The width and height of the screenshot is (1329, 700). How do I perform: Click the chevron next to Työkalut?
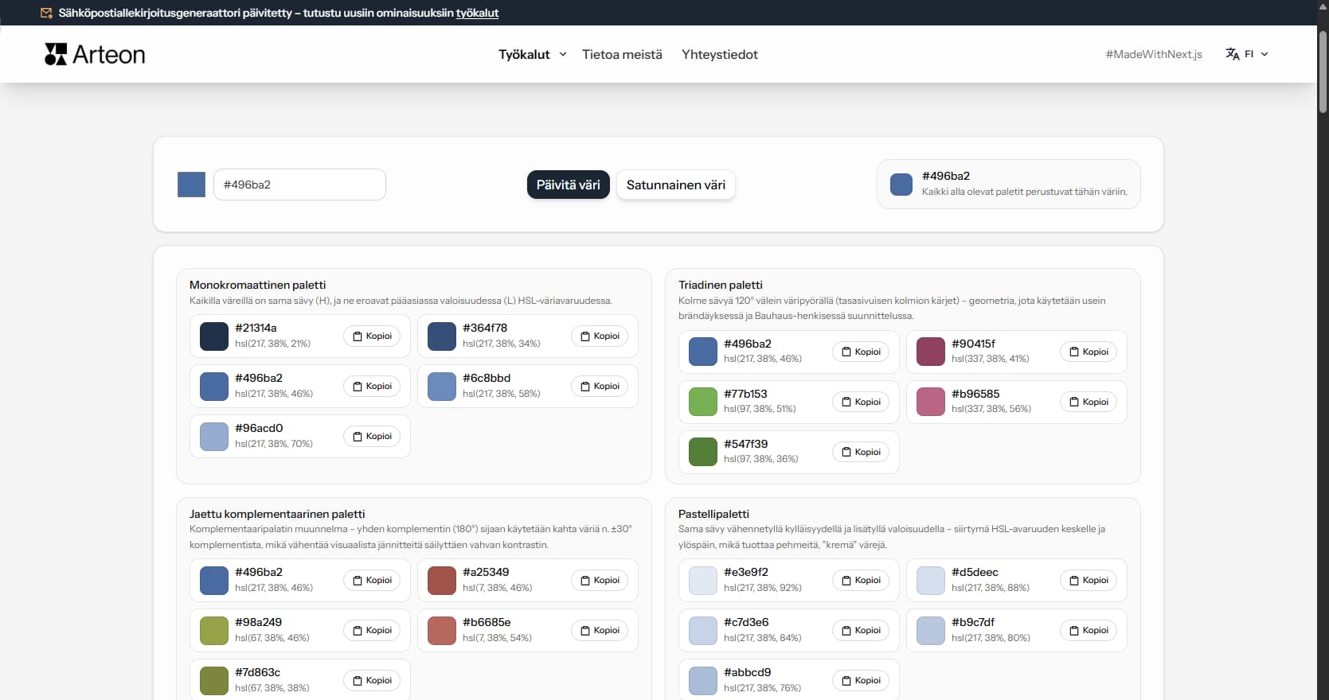tap(563, 54)
